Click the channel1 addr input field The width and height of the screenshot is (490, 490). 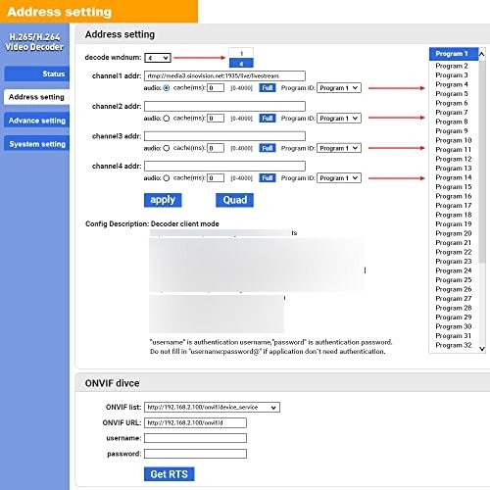click(x=224, y=76)
